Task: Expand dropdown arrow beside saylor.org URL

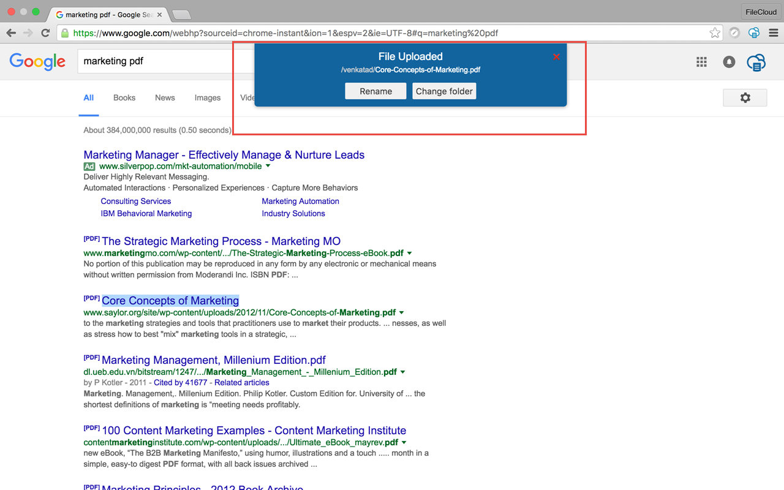Action: [x=402, y=312]
